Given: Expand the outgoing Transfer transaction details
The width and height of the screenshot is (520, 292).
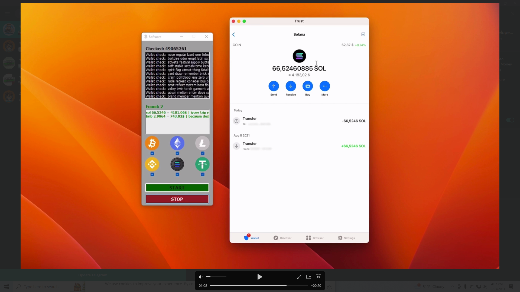Looking at the screenshot, I should point(299,121).
